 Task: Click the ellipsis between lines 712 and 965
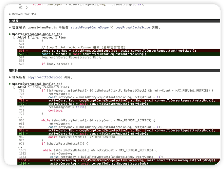pos(20,118)
